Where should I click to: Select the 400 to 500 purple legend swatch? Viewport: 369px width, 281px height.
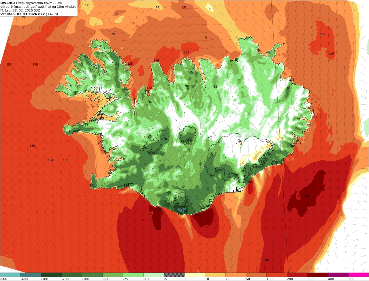[x=338, y=275]
